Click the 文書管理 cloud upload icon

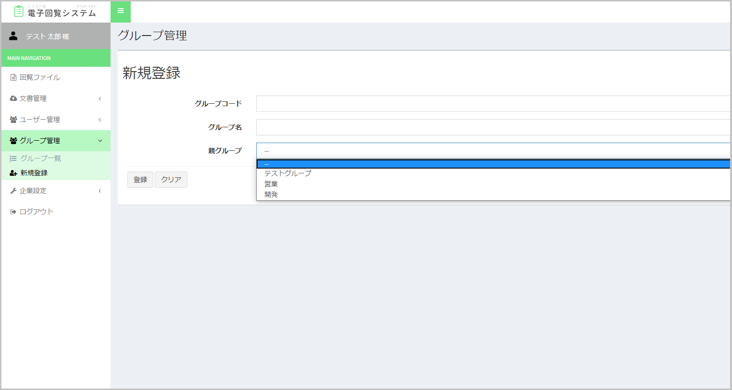13,98
